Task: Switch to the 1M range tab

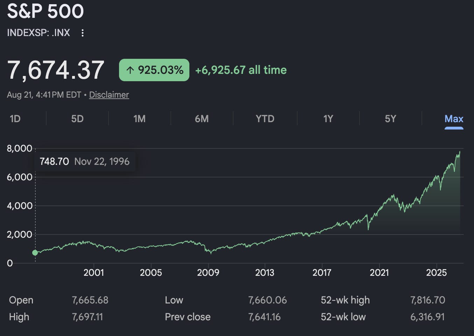Action: [x=139, y=119]
